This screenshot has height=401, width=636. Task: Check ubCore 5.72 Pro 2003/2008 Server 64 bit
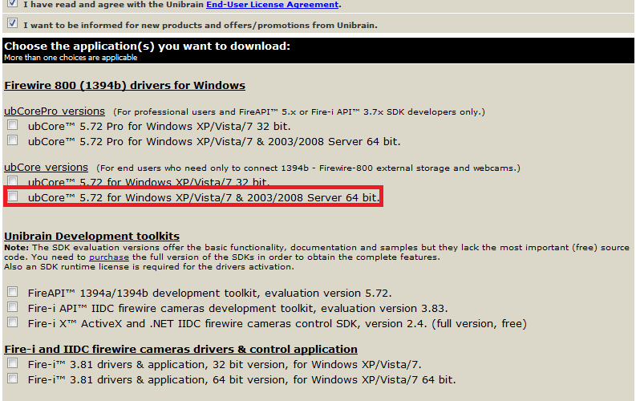(x=13, y=140)
